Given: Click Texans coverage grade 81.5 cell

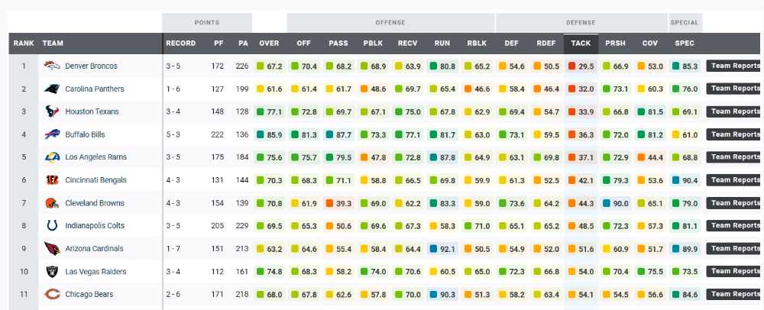Looking at the screenshot, I should pos(650,112).
